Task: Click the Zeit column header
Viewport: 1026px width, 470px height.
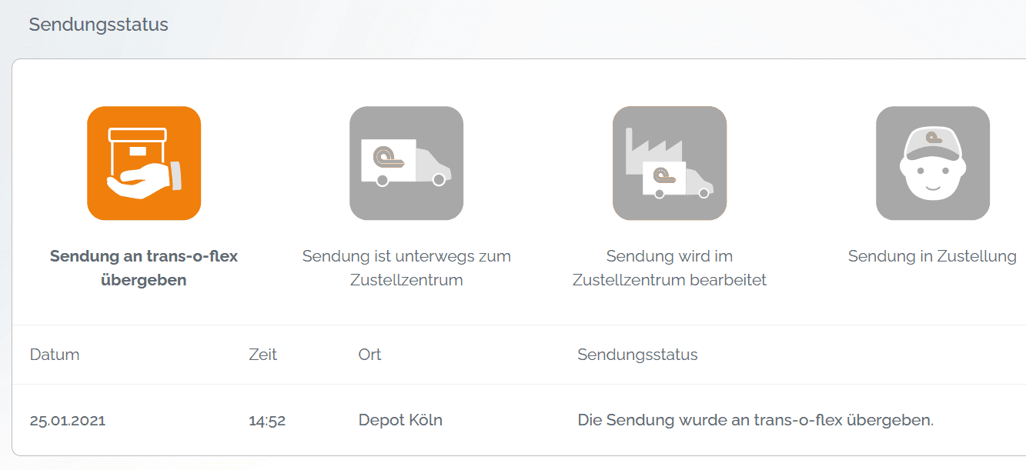Action: 263,355
